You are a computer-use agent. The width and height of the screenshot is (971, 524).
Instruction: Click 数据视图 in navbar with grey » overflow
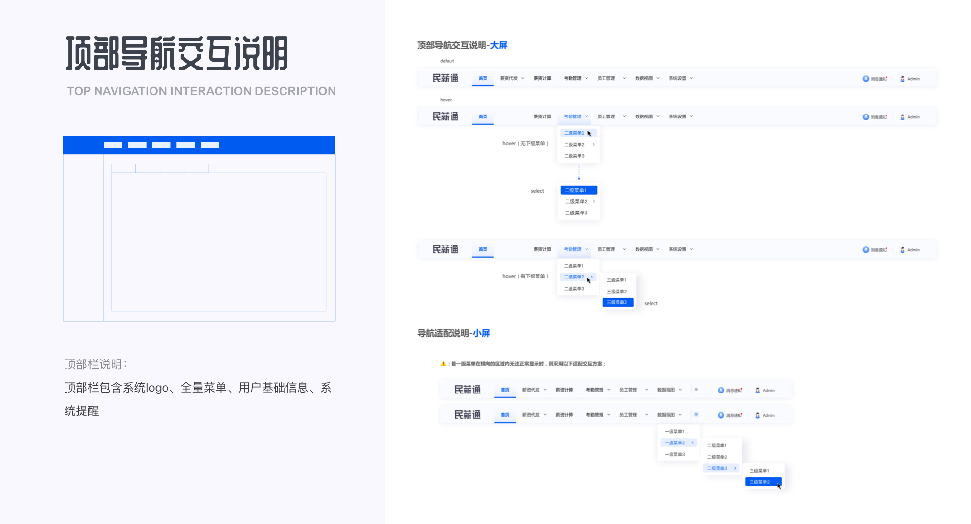[x=666, y=390]
